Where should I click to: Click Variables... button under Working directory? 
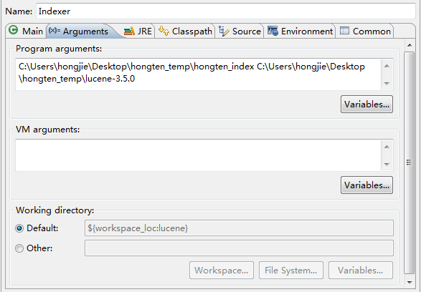coord(361,271)
